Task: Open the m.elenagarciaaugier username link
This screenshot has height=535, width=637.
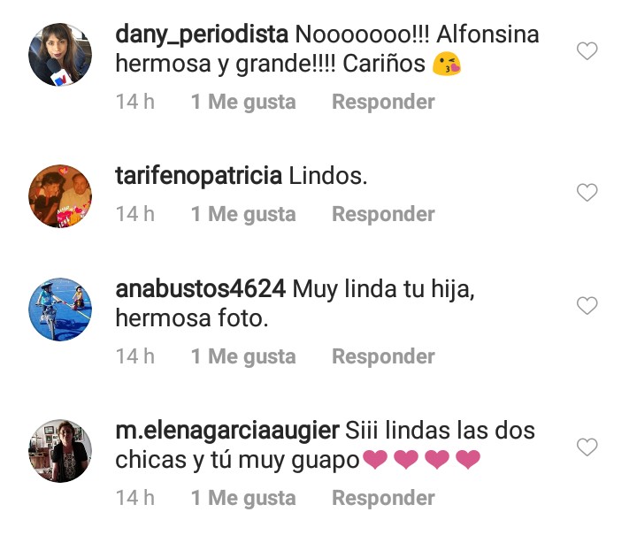Action: pyautogui.click(x=227, y=431)
